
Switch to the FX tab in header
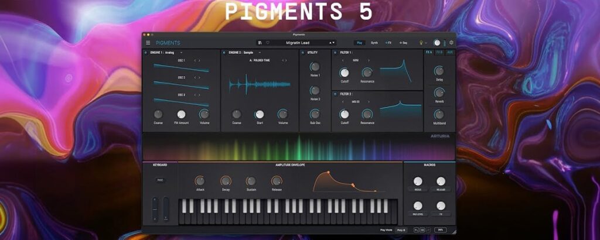tap(388, 43)
